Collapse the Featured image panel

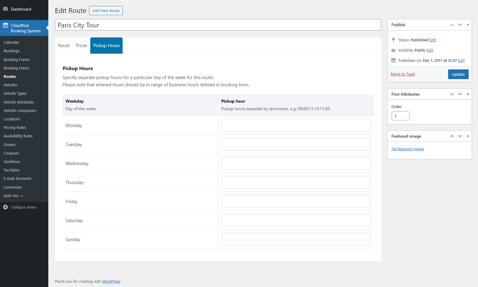[468, 136]
